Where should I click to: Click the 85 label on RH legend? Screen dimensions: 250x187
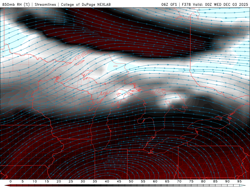[215, 181]
